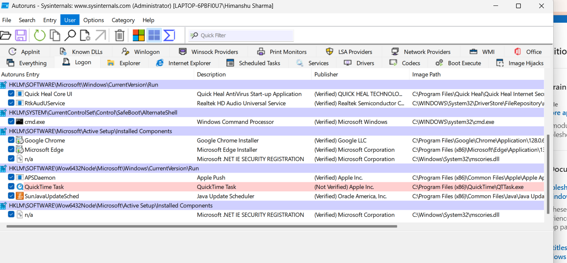Switch to the Everything tab
This screenshot has width=567, height=263.
[27, 63]
